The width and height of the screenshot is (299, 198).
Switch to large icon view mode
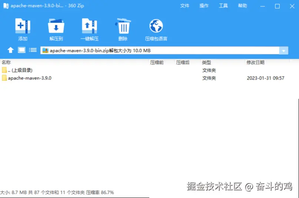click(21, 50)
